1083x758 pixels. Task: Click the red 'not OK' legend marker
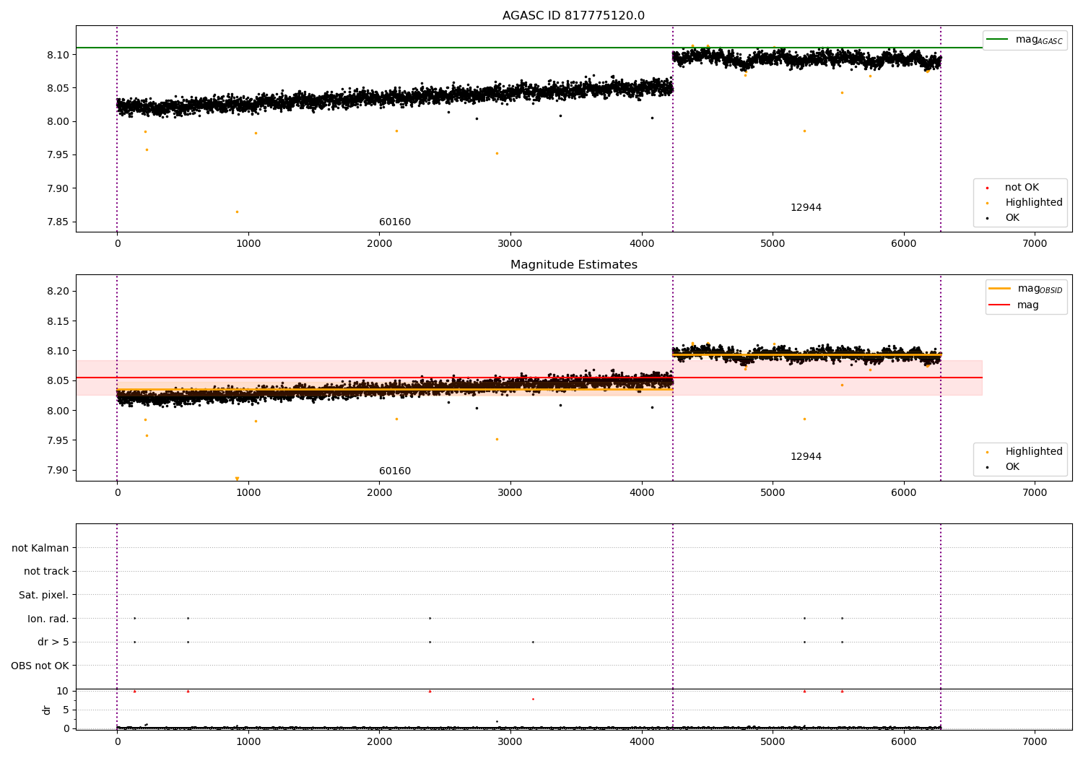click(x=988, y=188)
